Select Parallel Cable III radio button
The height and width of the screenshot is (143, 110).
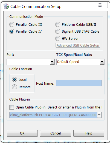[12, 24]
